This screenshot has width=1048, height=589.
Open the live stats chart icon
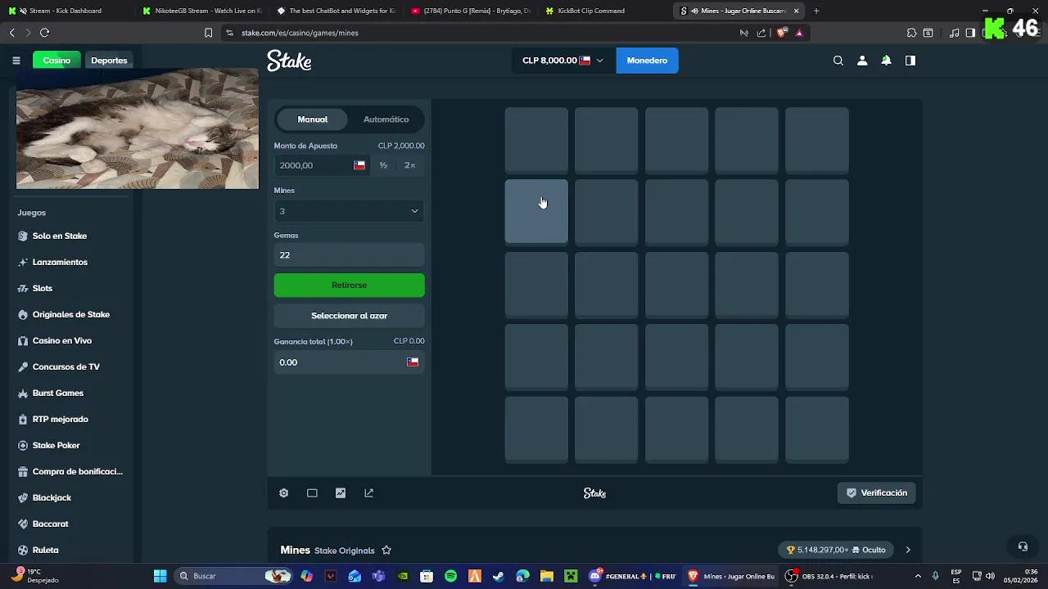(x=341, y=493)
